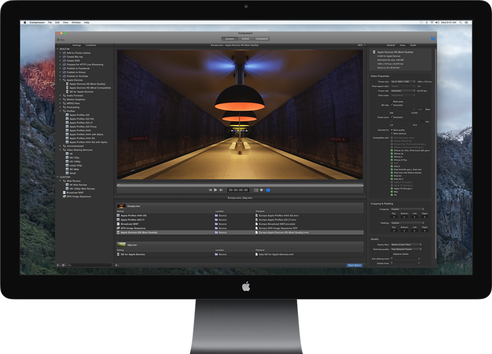
Task: Click the blue comparison toggle in viewer
Action: tap(268, 190)
